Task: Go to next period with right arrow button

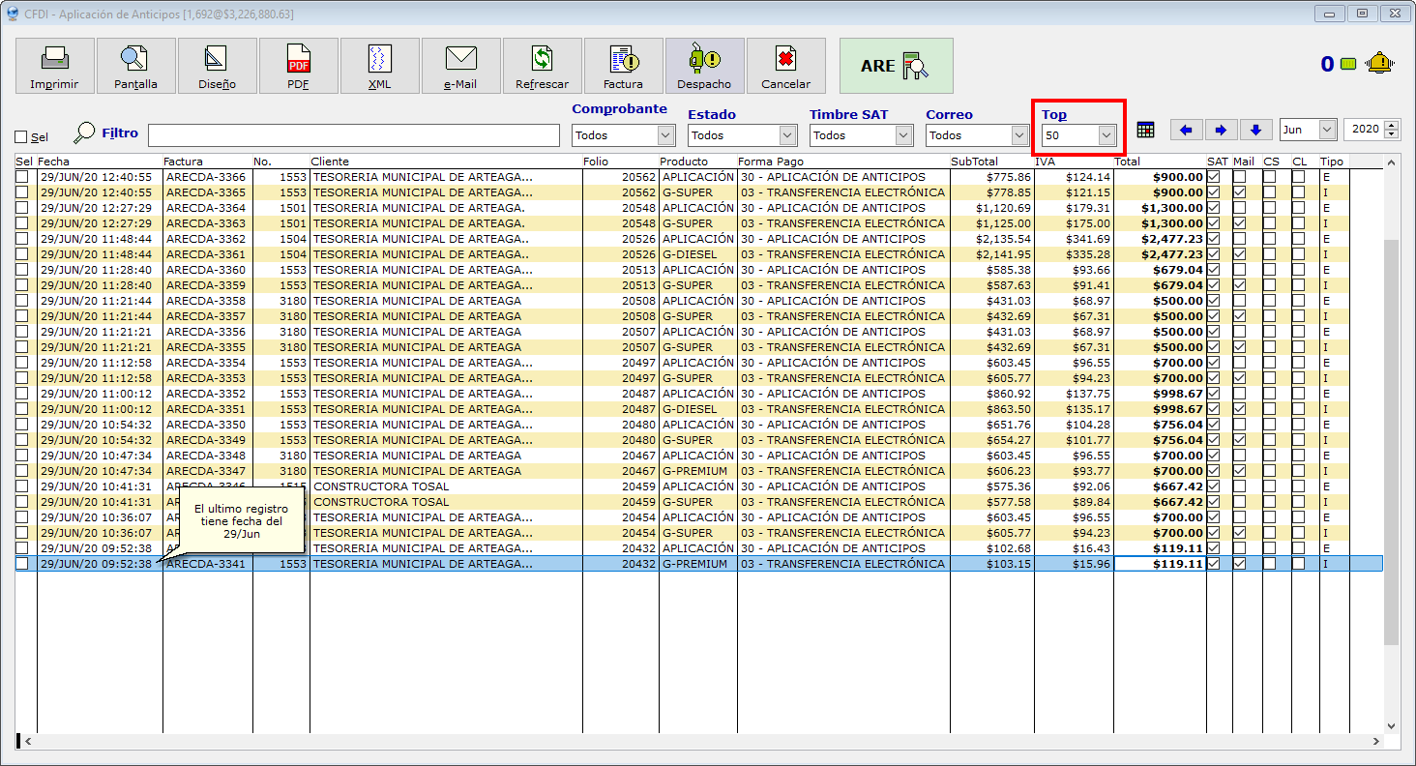Action: coord(1221,130)
